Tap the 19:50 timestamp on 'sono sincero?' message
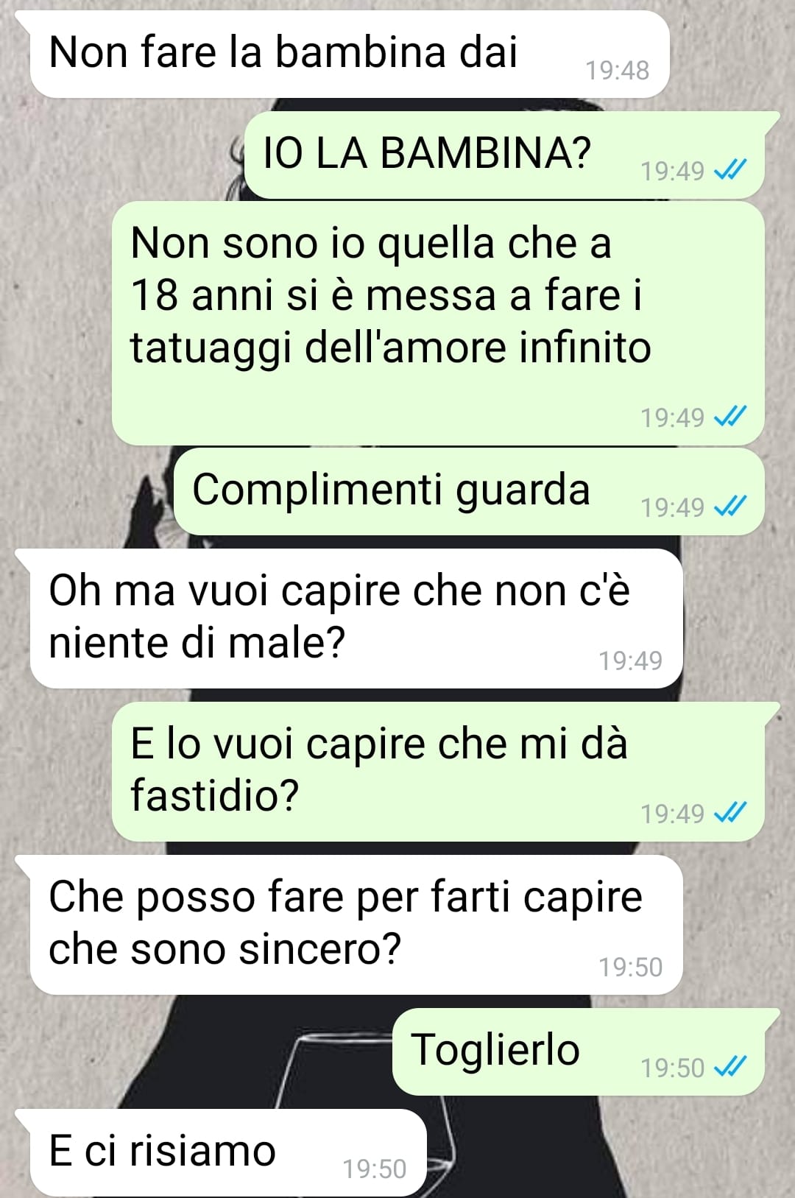The width and height of the screenshot is (795, 1198). coord(630,967)
